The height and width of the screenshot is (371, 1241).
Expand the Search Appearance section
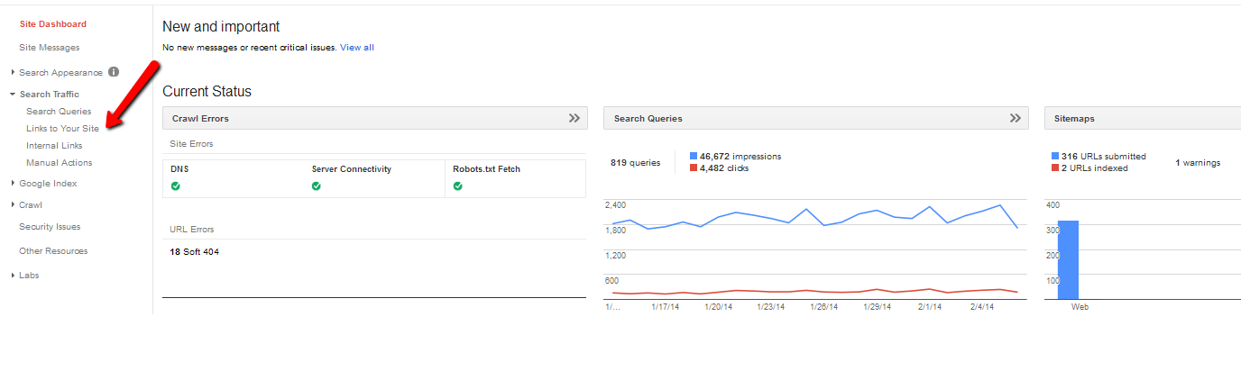click(x=13, y=73)
